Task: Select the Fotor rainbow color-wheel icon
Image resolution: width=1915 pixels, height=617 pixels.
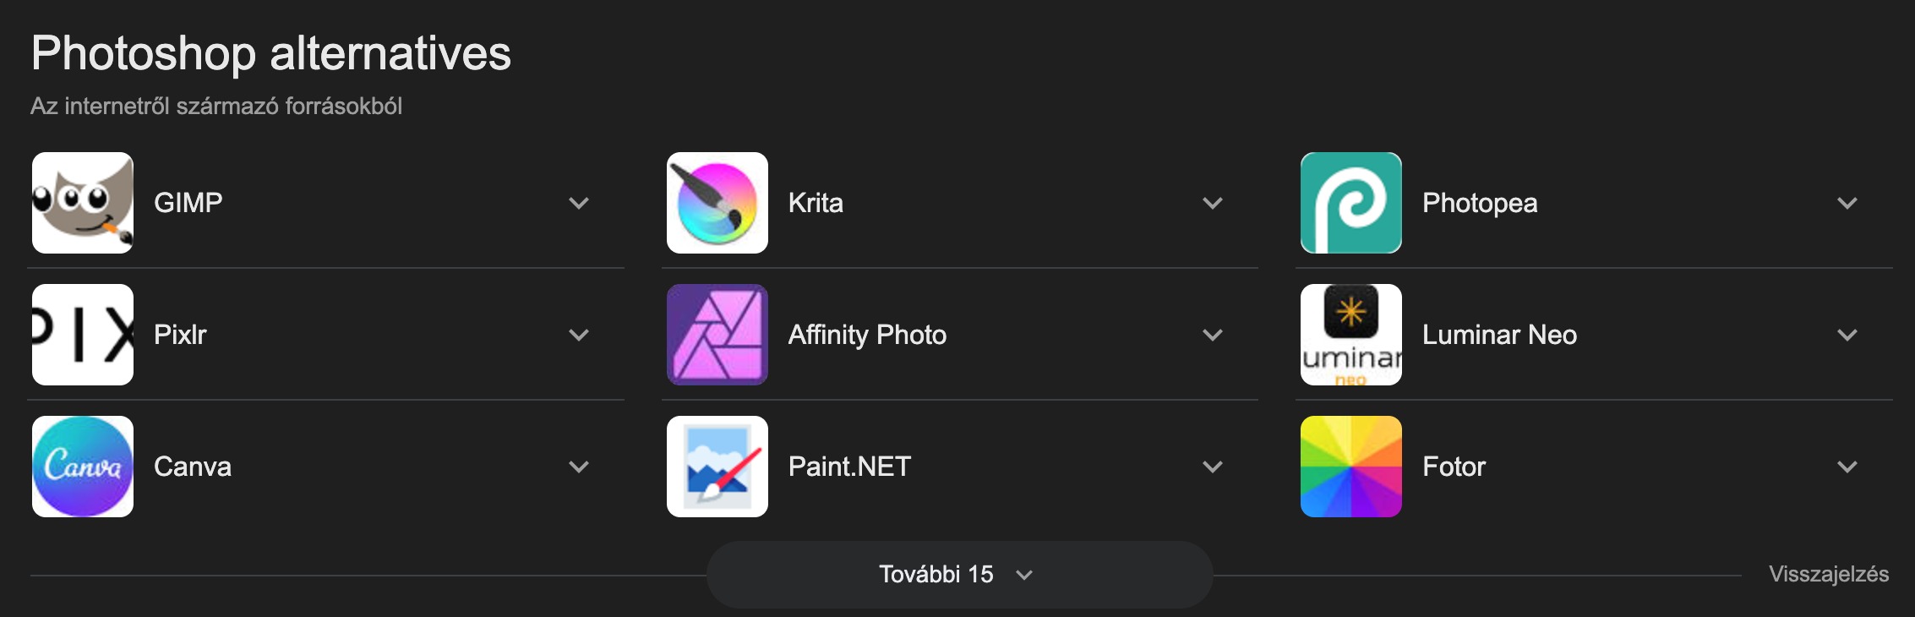Action: [1351, 466]
